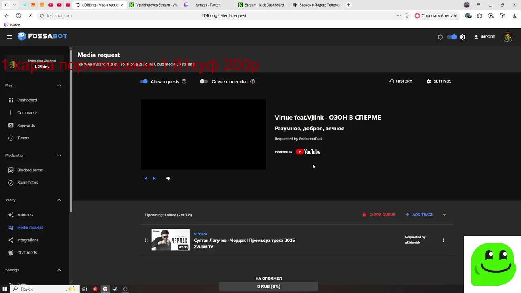Screen dimensions: 521x293
Task: Click the Fossabot logo
Action: pos(42,37)
